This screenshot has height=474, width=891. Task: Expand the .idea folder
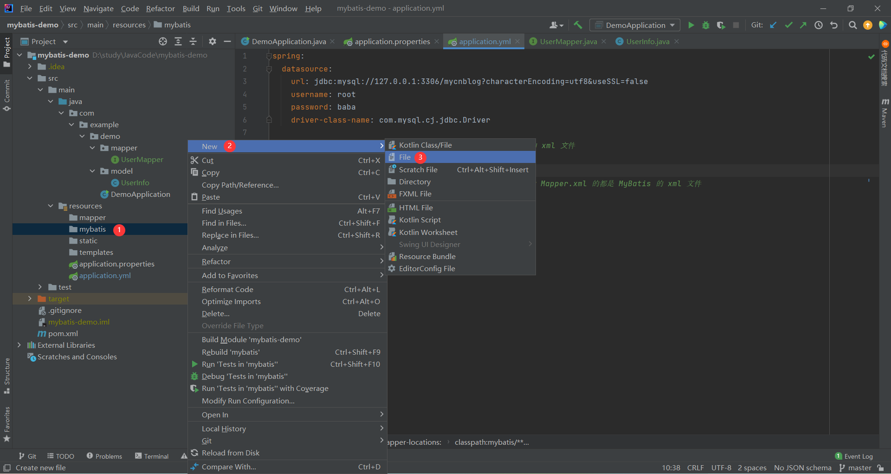pos(30,66)
